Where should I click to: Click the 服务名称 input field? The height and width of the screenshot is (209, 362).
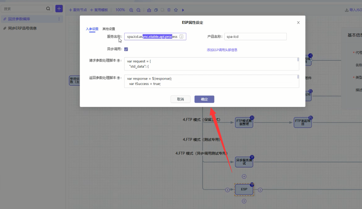[x=155, y=36]
